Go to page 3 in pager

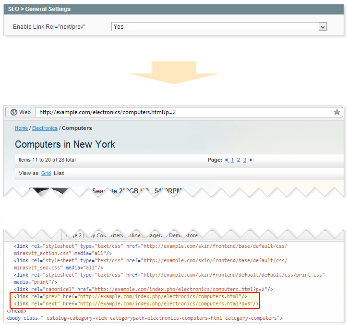[245, 160]
